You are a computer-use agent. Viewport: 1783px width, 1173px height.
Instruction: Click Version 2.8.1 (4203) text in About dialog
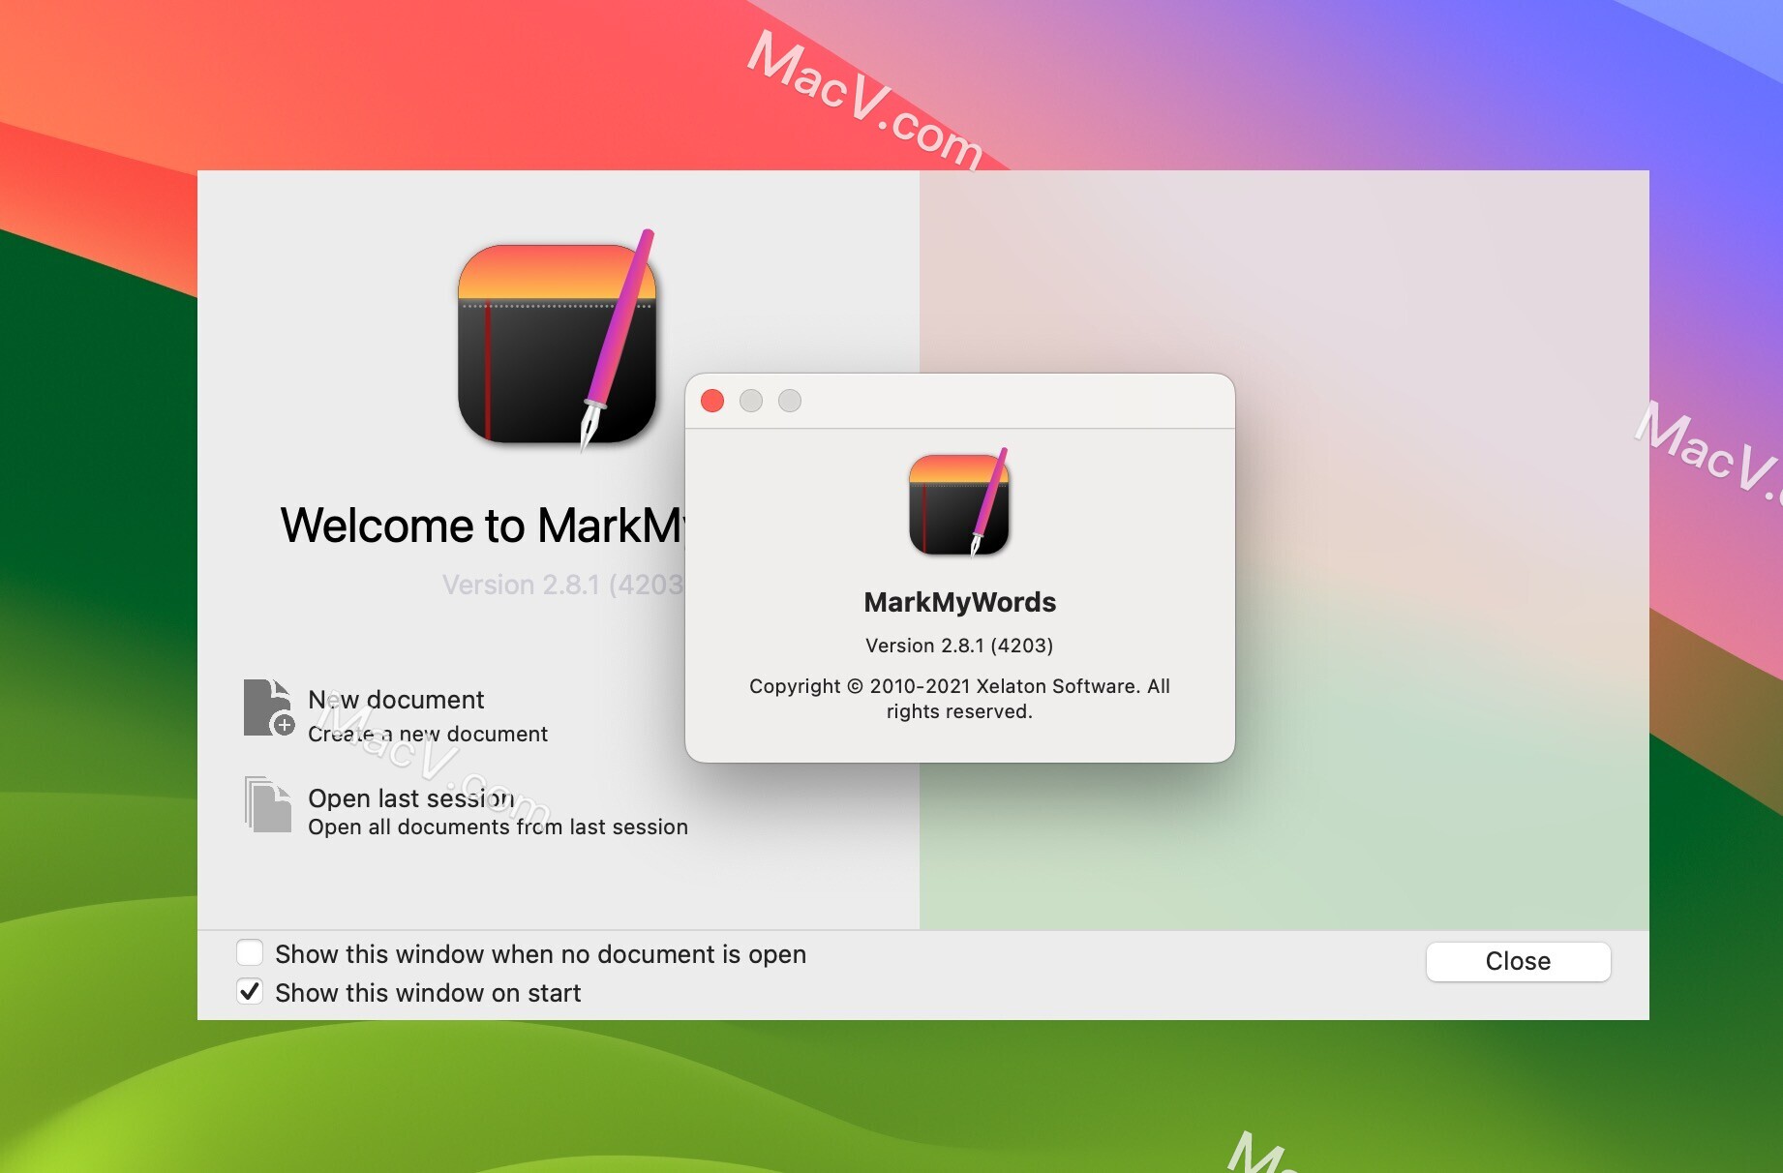coord(959,646)
